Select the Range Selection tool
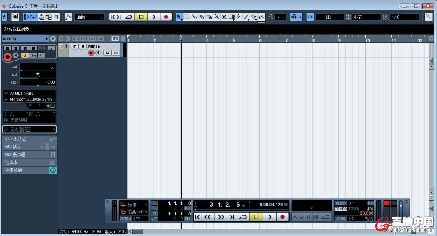The height and width of the screenshot is (236, 437). [x=187, y=17]
